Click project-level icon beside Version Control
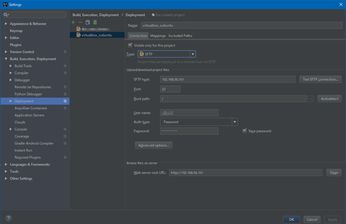Screen dimensions: 346x224 [65, 52]
